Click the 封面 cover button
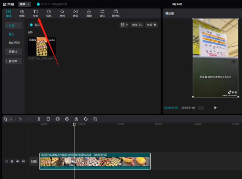 [34, 161]
